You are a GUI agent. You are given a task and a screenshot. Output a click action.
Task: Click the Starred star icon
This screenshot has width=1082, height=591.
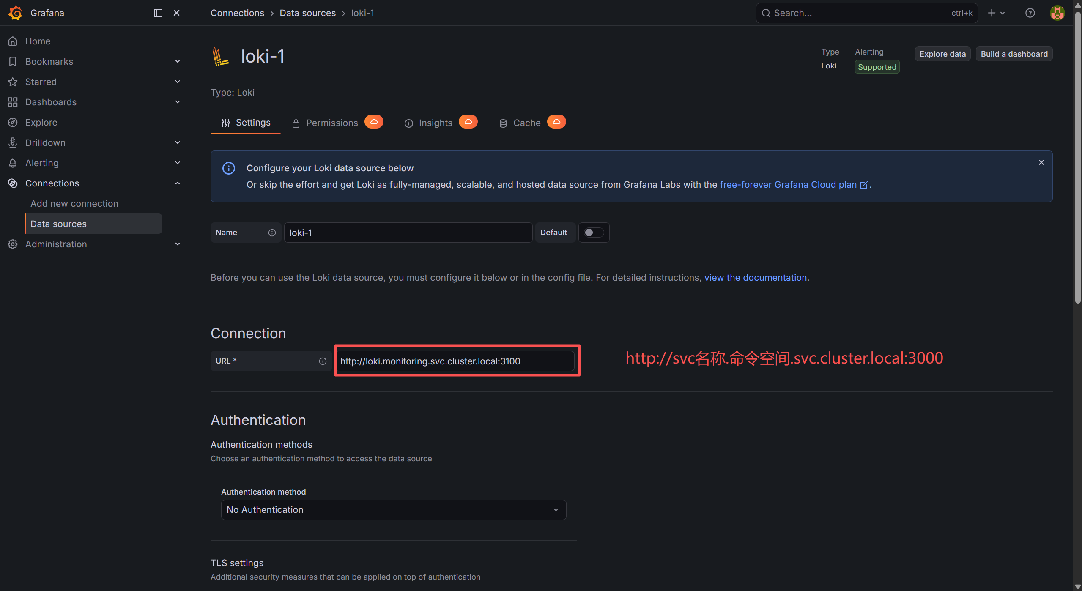coord(13,82)
